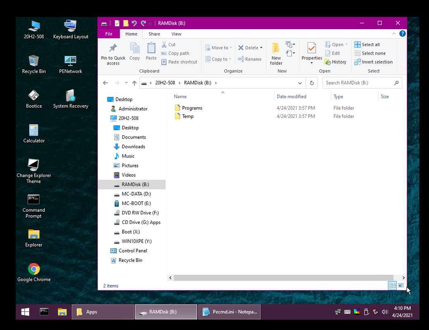Click the Cut scissors command
Image resolution: width=429 pixels, height=330 pixels.
169,45
